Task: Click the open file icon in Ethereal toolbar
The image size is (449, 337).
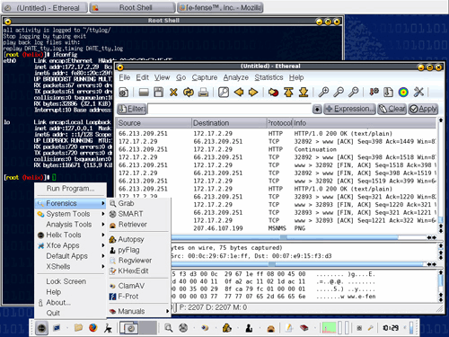Action: point(144,93)
